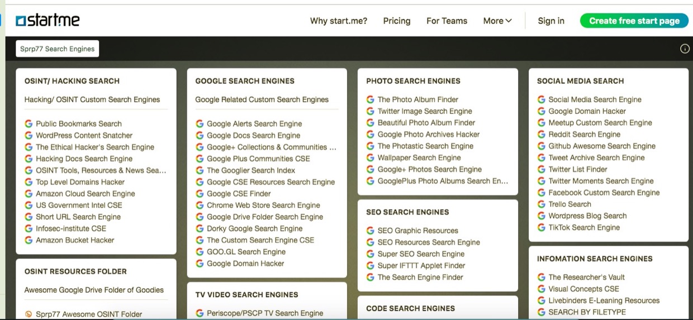Viewport: 693px width, 320px height.
Task: Click the OSINT/ HACKING SEARCH widget title
Action: [x=72, y=81]
